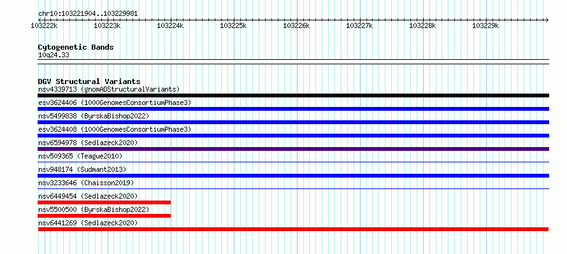Click the thin blue line under nsv3233646
The image size is (567, 254).
293,188
